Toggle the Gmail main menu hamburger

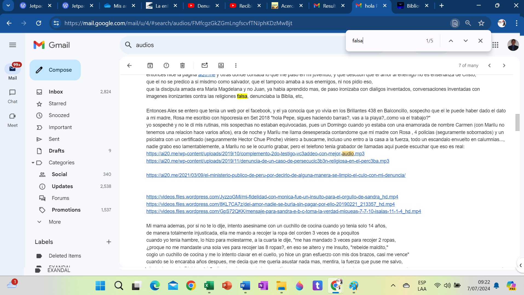coord(13,45)
